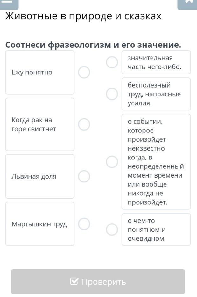
Task: Toggle the connector circle for "Львиная доля"
Action: point(84,176)
